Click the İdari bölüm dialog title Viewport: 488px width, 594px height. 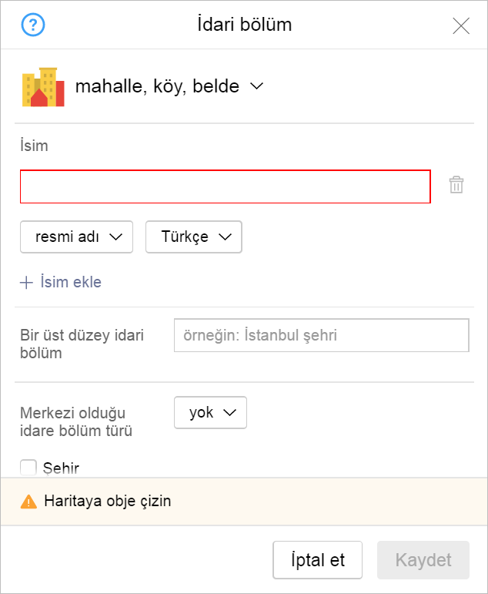245,25
